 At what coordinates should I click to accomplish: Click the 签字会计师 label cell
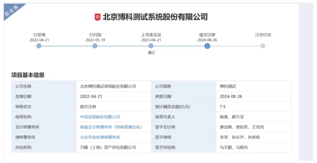[x=184, y=127]
